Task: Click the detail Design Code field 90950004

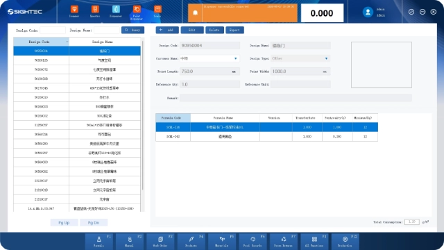Action: (x=210, y=45)
